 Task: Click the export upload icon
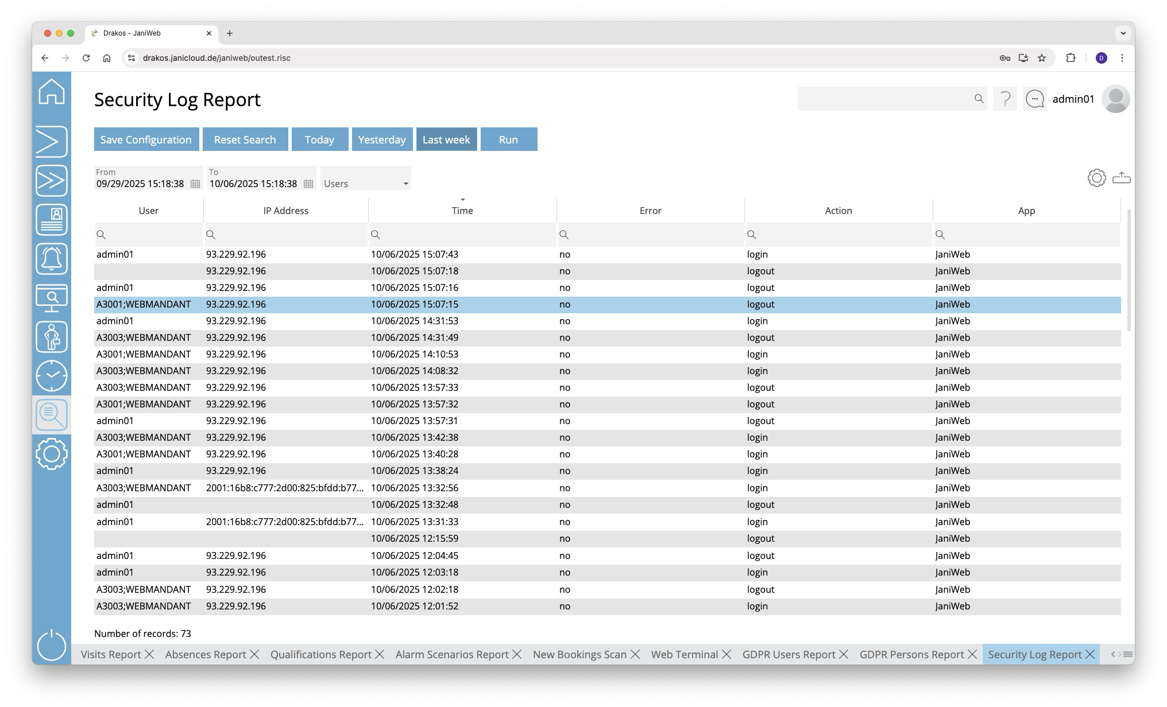1121,178
